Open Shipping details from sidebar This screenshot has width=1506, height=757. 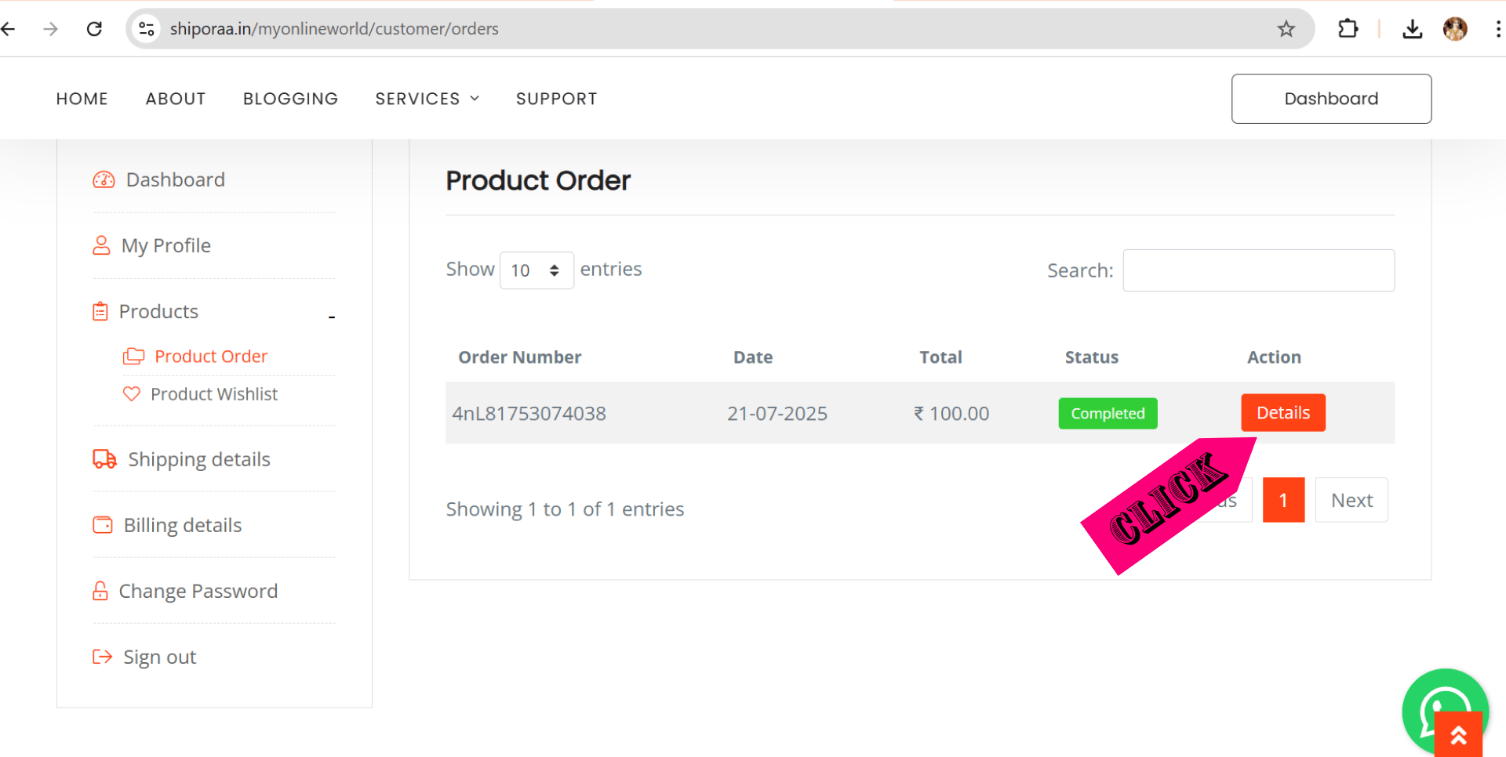pyautogui.click(x=198, y=459)
